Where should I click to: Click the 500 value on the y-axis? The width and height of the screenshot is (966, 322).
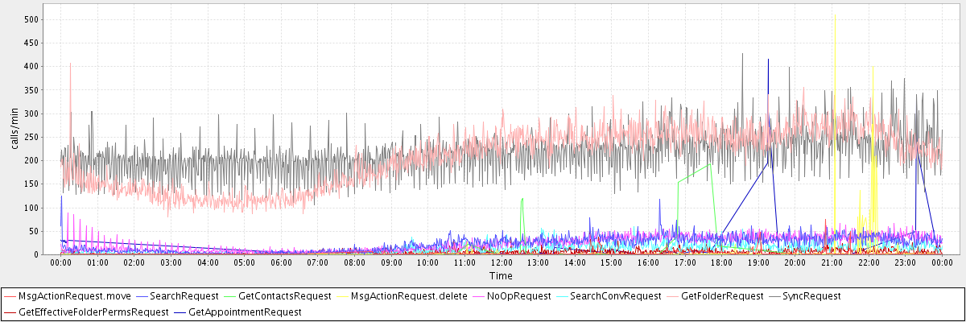31,19
